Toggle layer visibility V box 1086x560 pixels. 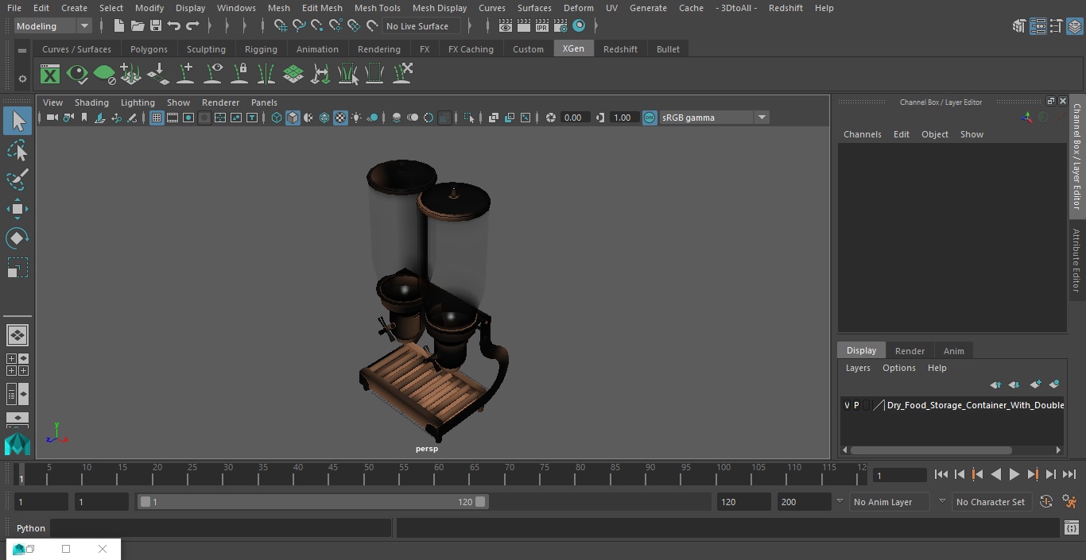coord(847,405)
